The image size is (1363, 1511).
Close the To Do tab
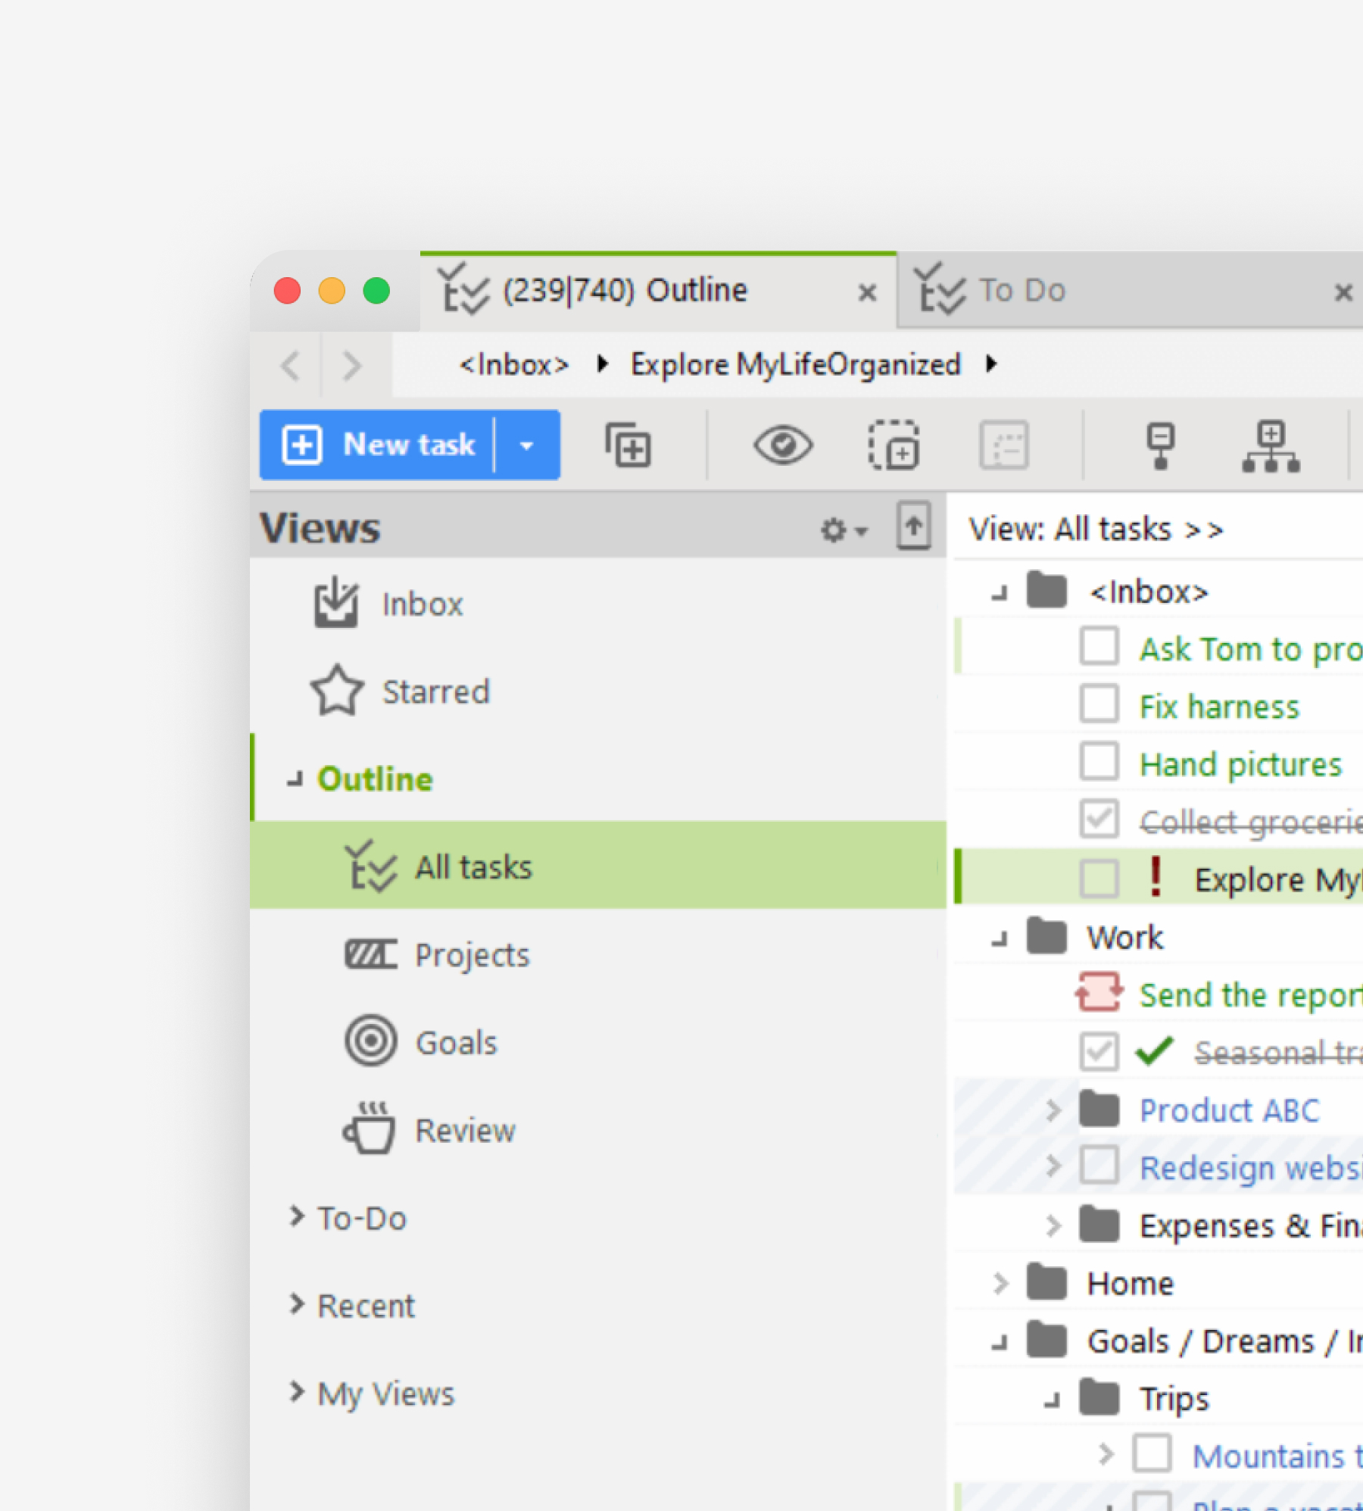1343,292
